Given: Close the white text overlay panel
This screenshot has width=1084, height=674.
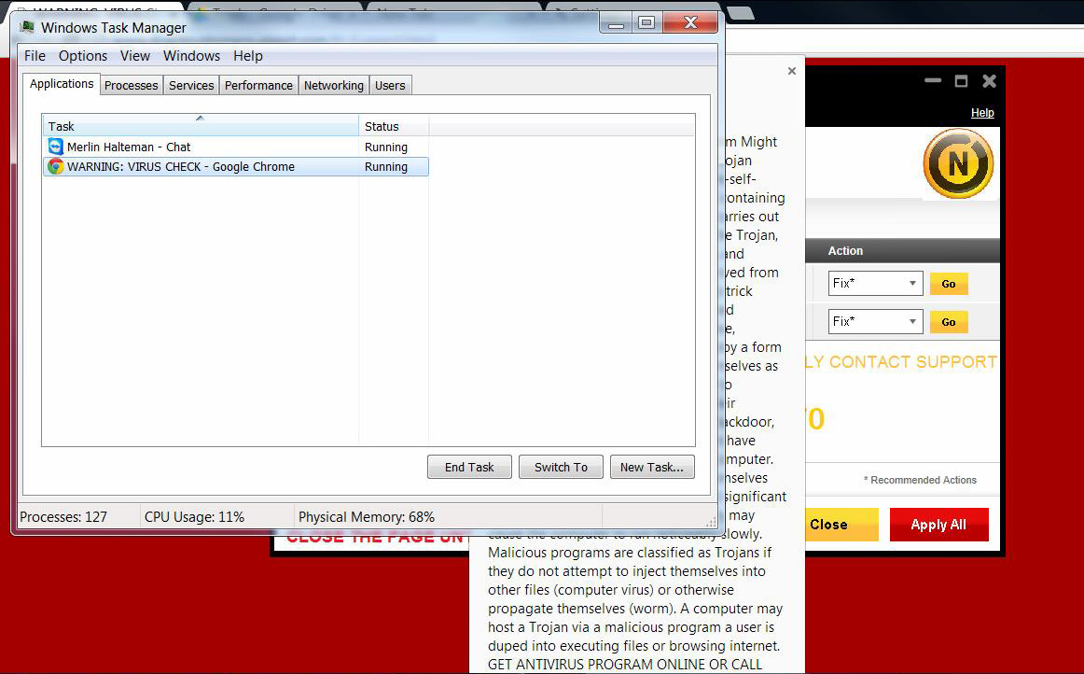Looking at the screenshot, I should point(792,71).
